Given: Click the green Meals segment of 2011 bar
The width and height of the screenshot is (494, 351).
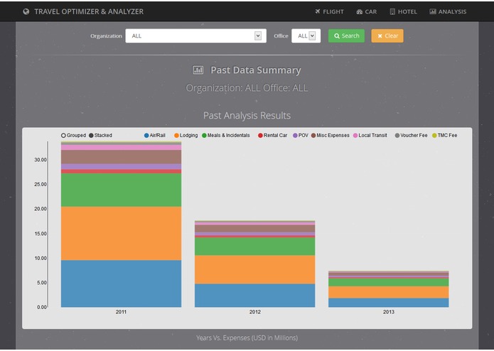Looking at the screenshot, I should point(121,190).
